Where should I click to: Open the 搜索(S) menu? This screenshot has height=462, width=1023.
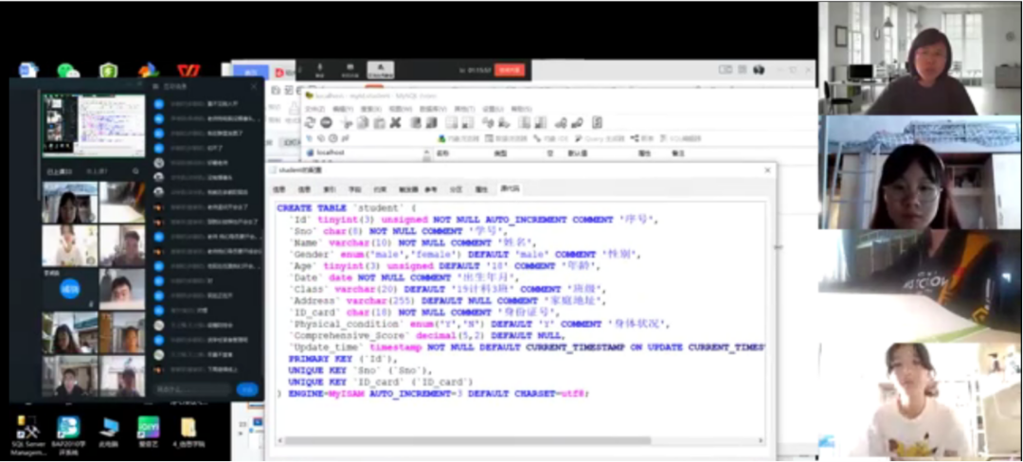tap(370, 109)
